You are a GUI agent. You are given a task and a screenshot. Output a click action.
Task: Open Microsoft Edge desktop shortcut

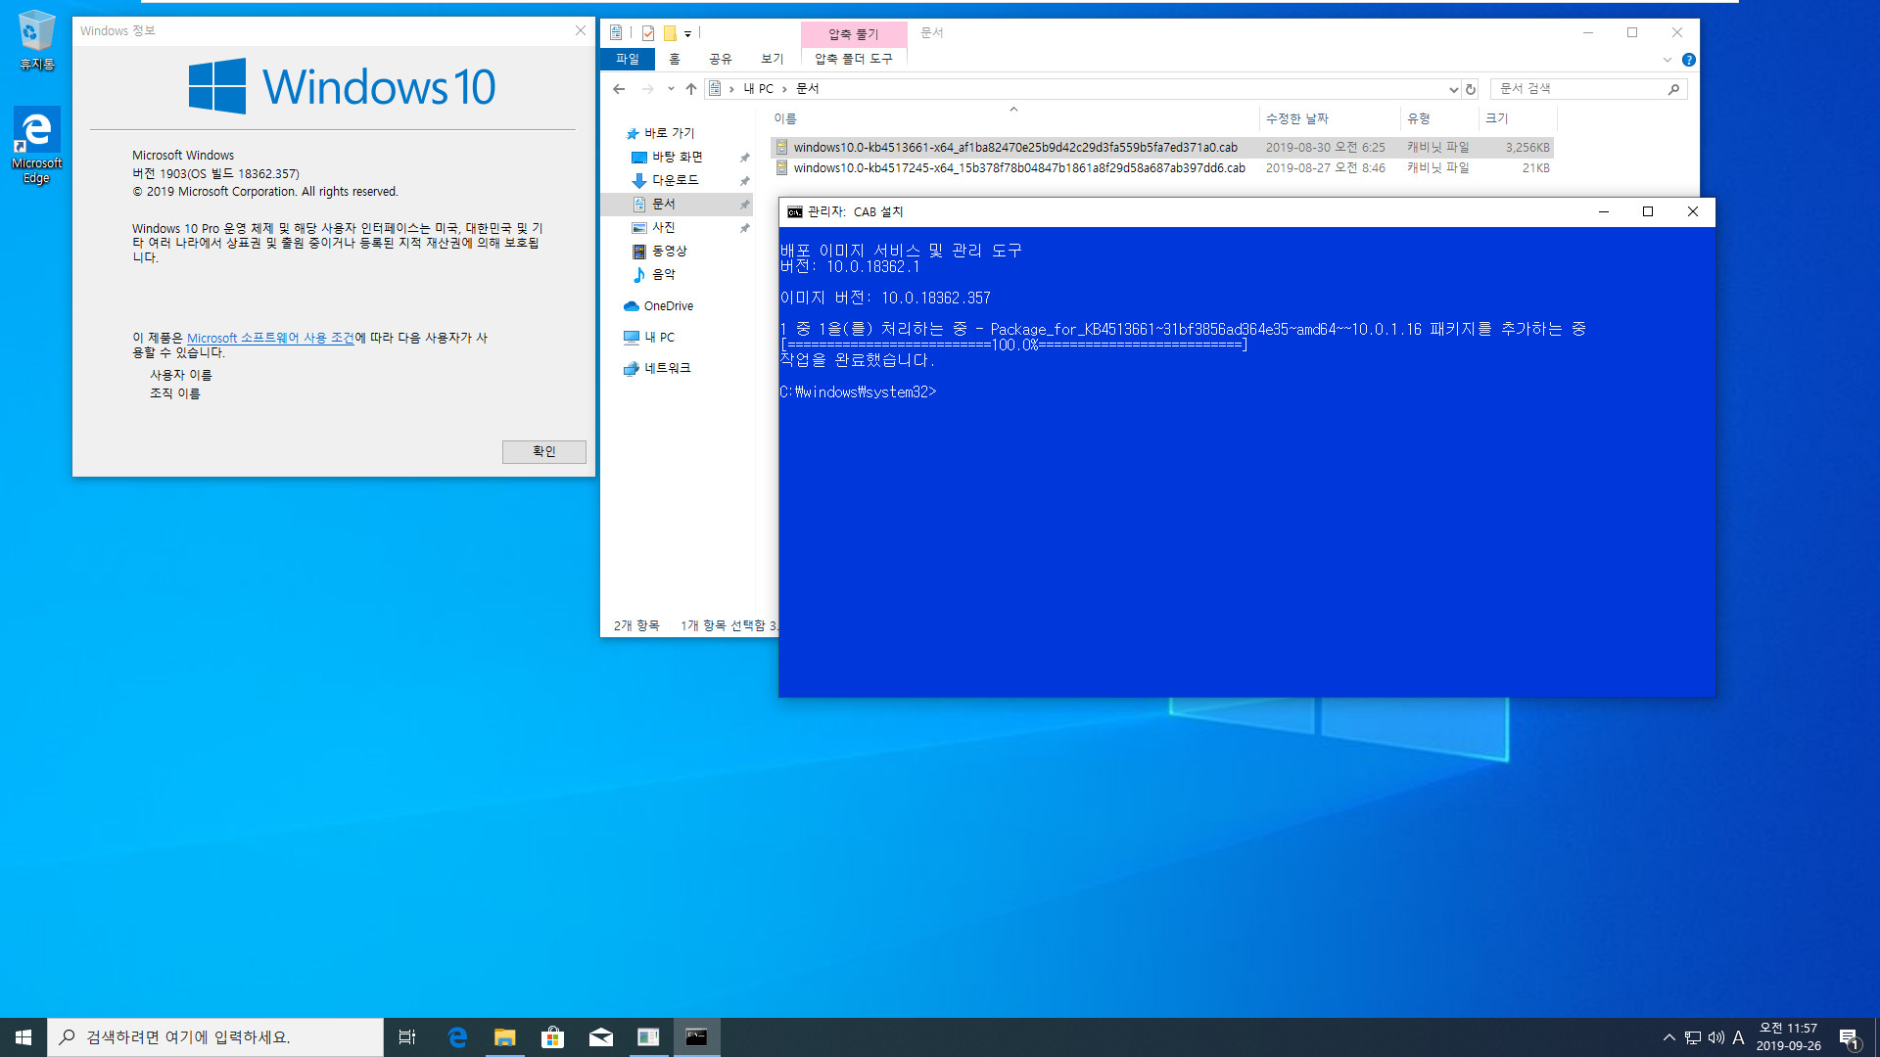tap(37, 145)
